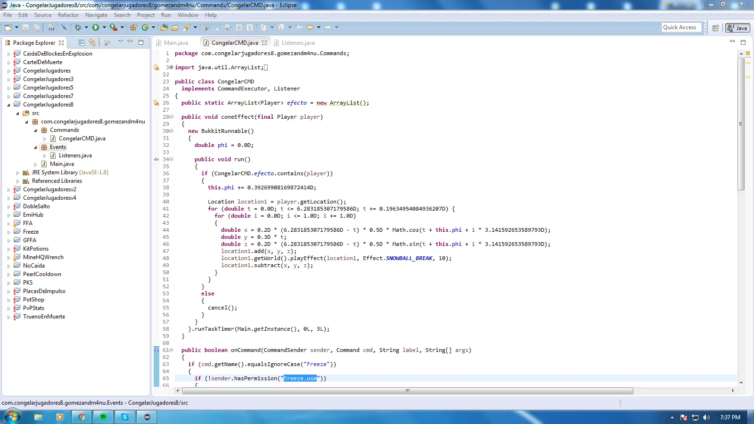Collapse the Commands package node
754x424 pixels.
pyautogui.click(x=35, y=130)
